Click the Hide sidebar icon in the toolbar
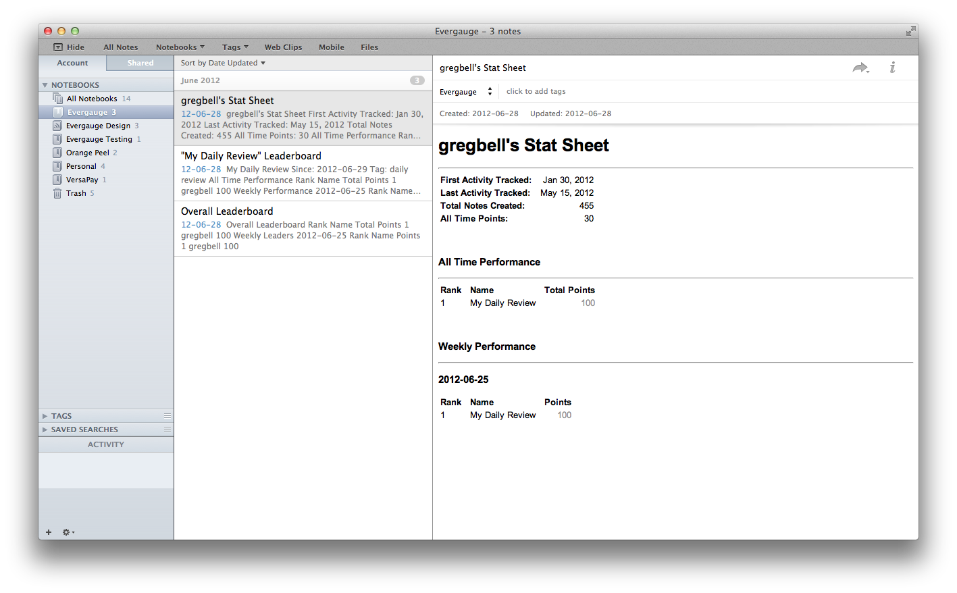This screenshot has width=957, height=593. pyautogui.click(x=58, y=47)
